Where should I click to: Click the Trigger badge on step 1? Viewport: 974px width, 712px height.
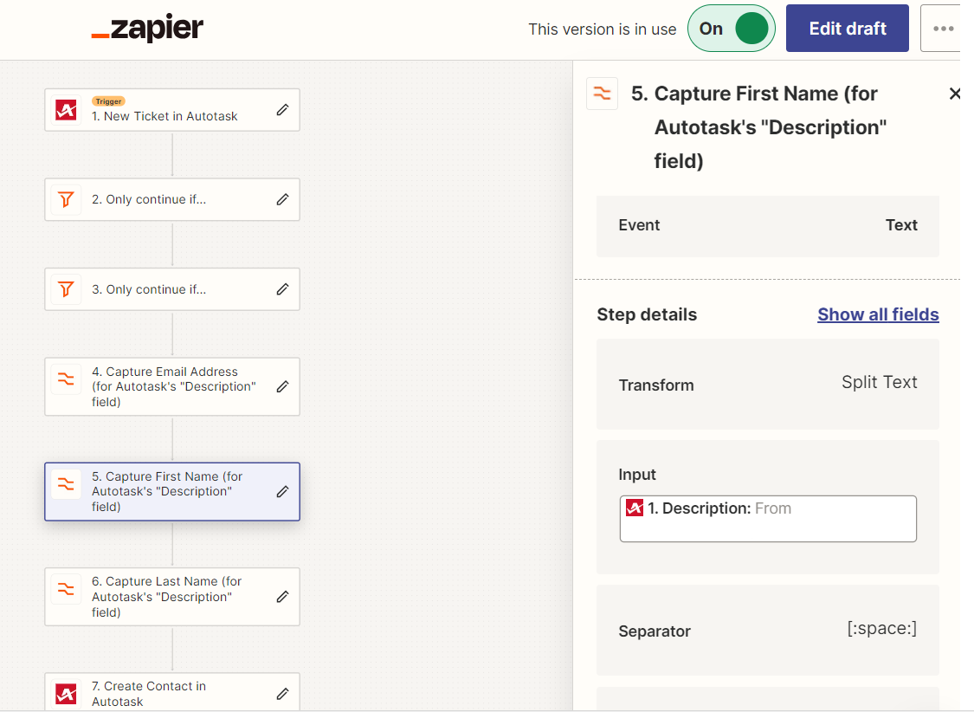(109, 101)
